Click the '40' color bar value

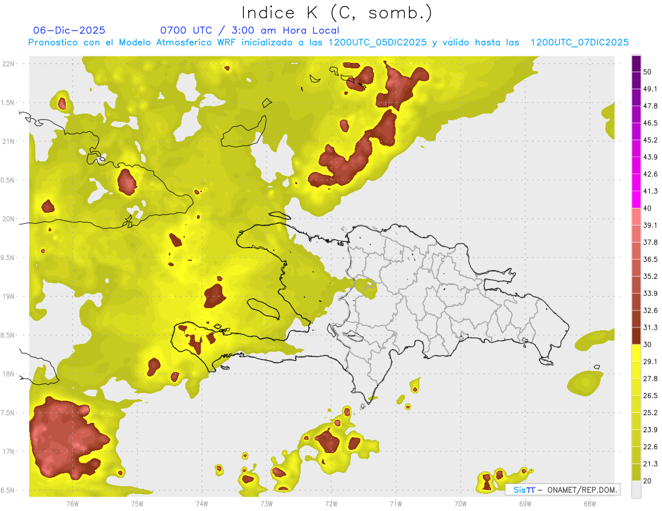[648, 208]
